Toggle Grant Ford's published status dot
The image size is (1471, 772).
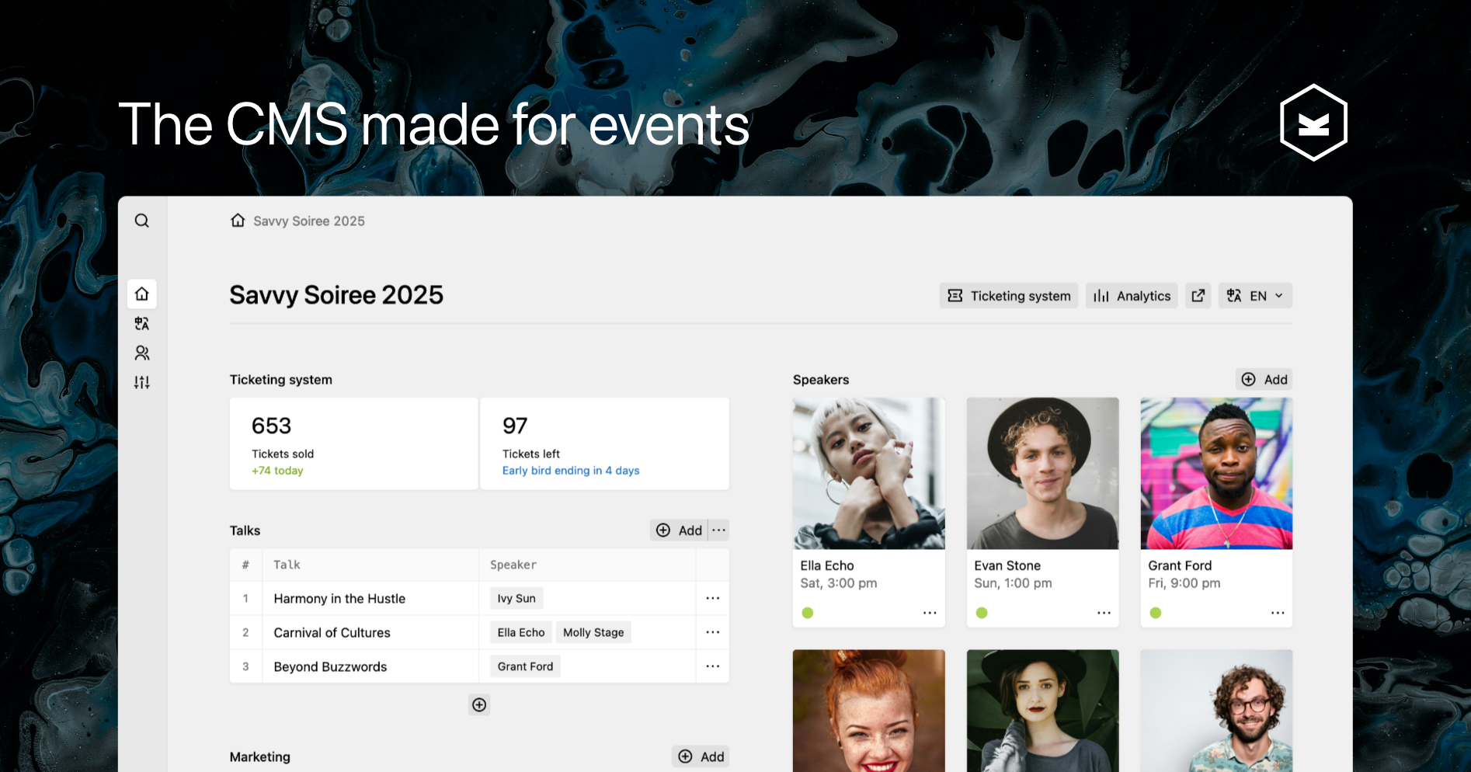(1156, 613)
